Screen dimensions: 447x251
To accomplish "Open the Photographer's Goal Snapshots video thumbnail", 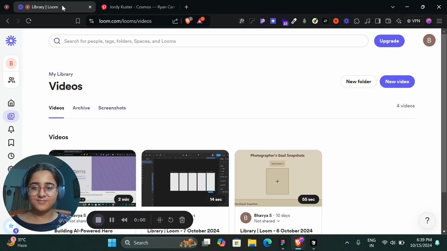I will pyautogui.click(x=278, y=178).
